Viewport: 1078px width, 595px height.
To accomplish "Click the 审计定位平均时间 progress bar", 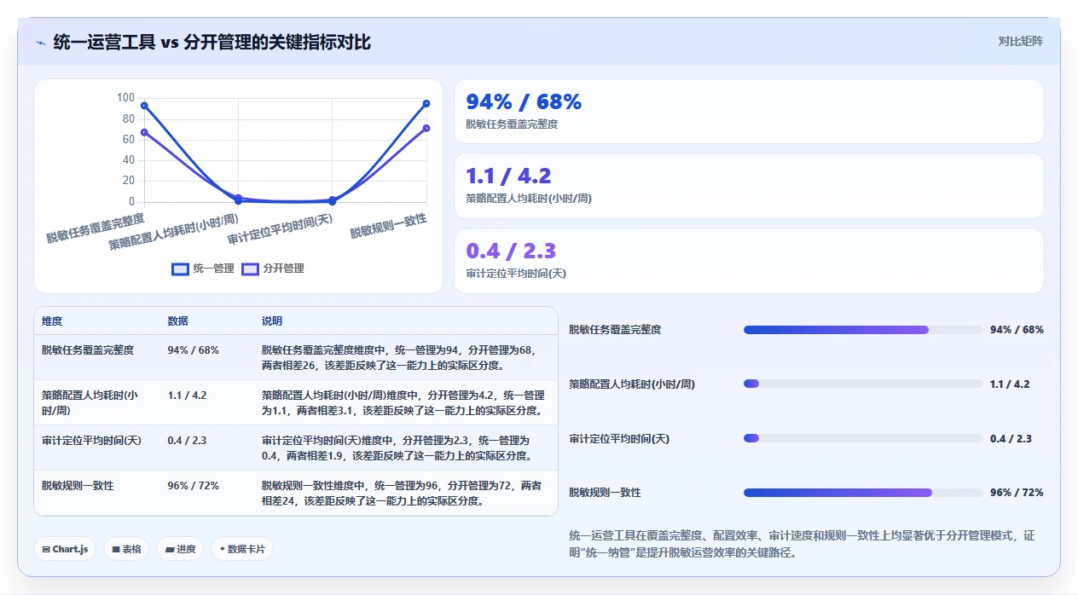I will [863, 439].
